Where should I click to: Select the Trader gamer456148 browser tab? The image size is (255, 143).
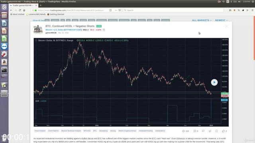point(23,5)
